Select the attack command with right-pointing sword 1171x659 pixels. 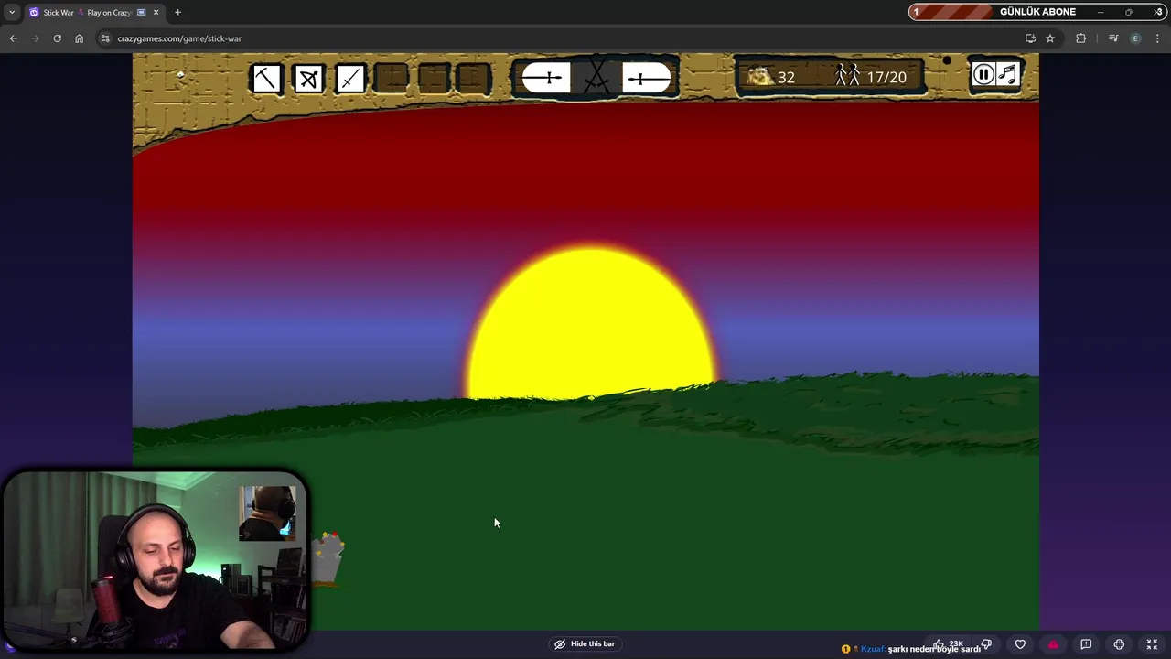647,78
